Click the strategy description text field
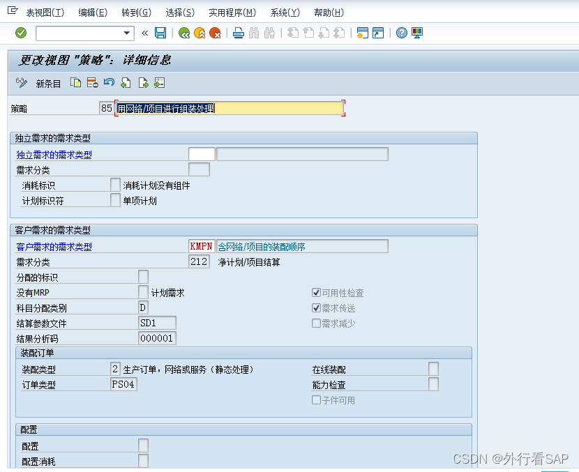This screenshot has width=579, height=472. [x=230, y=108]
